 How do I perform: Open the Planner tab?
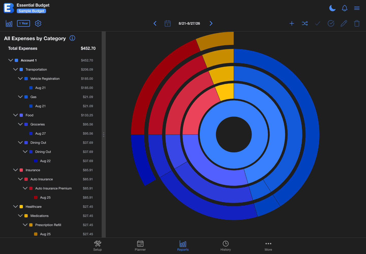[x=140, y=246]
